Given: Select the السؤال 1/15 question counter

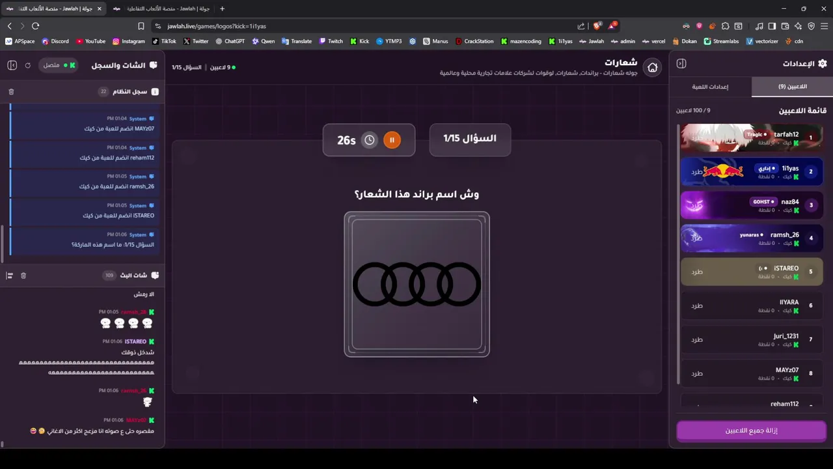Looking at the screenshot, I should (470, 139).
